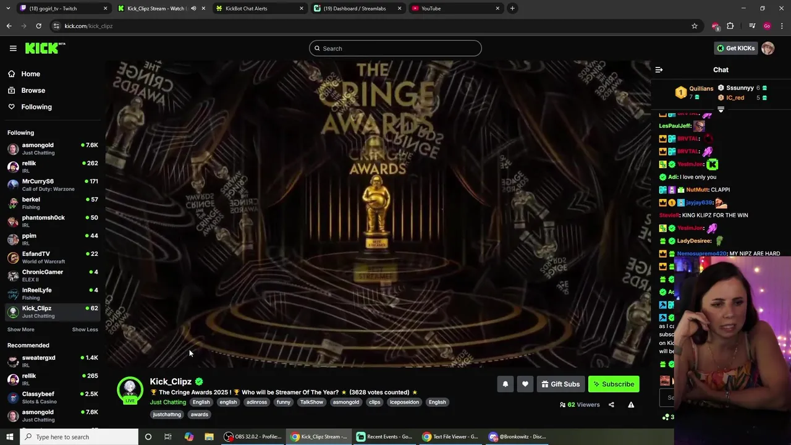Click the Get KICKs coin button
791x445 pixels.
735,48
